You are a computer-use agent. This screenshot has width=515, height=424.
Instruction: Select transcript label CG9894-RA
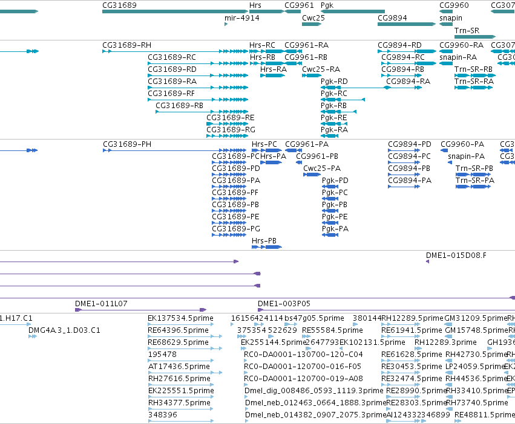coord(408,82)
